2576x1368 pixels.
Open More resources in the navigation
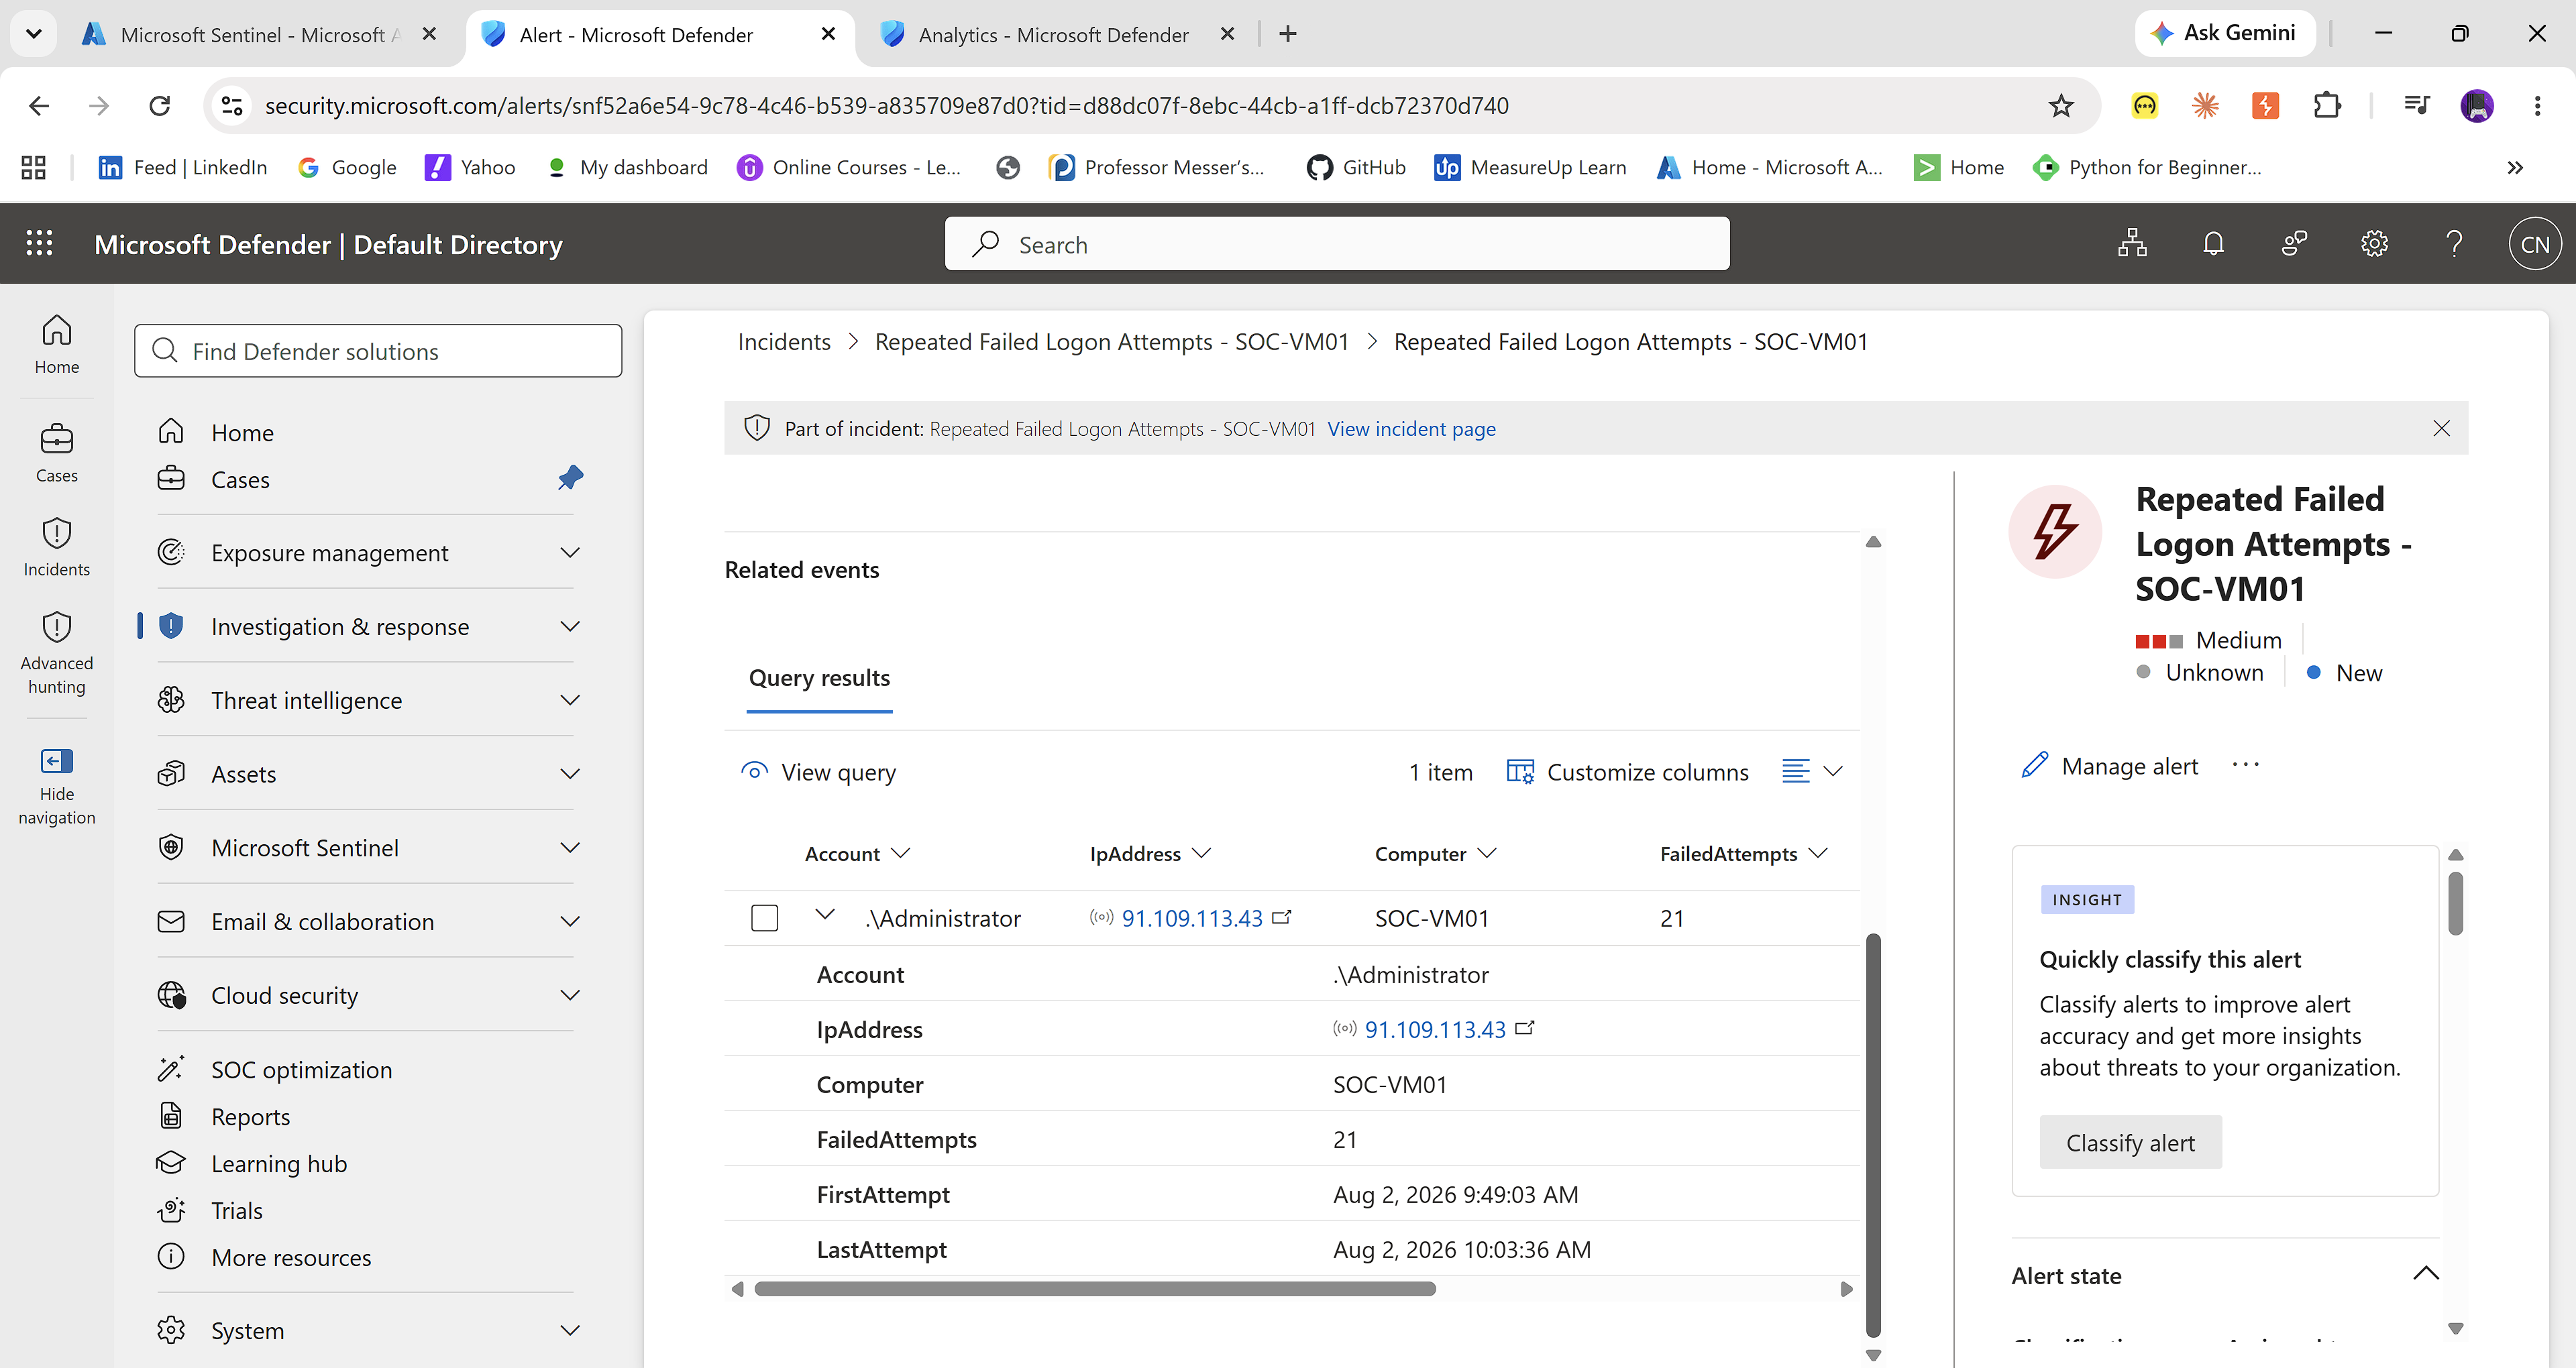[x=291, y=1257]
